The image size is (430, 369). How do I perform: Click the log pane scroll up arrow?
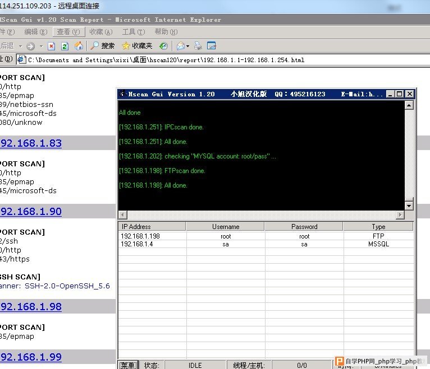pos(409,105)
